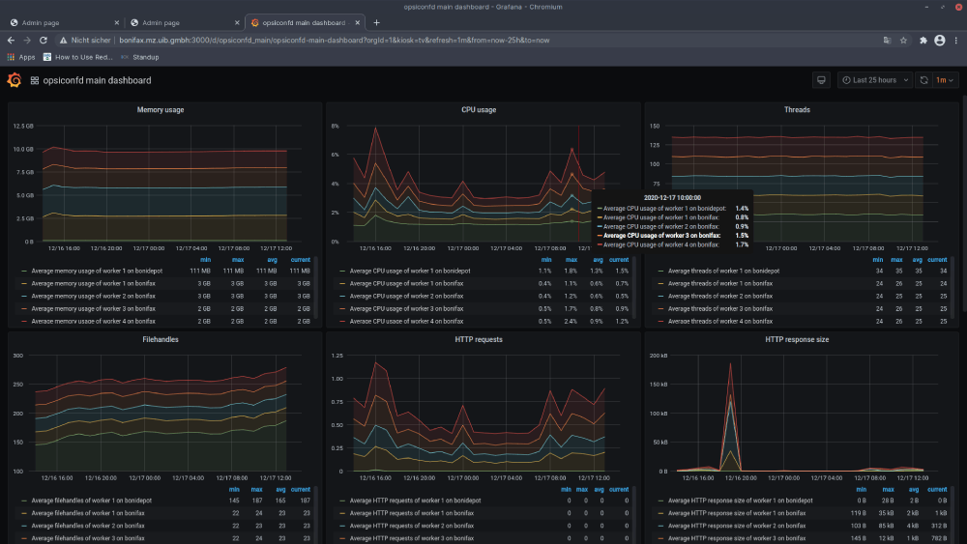
Task: Click the refresh dashboard icon
Action: click(924, 80)
